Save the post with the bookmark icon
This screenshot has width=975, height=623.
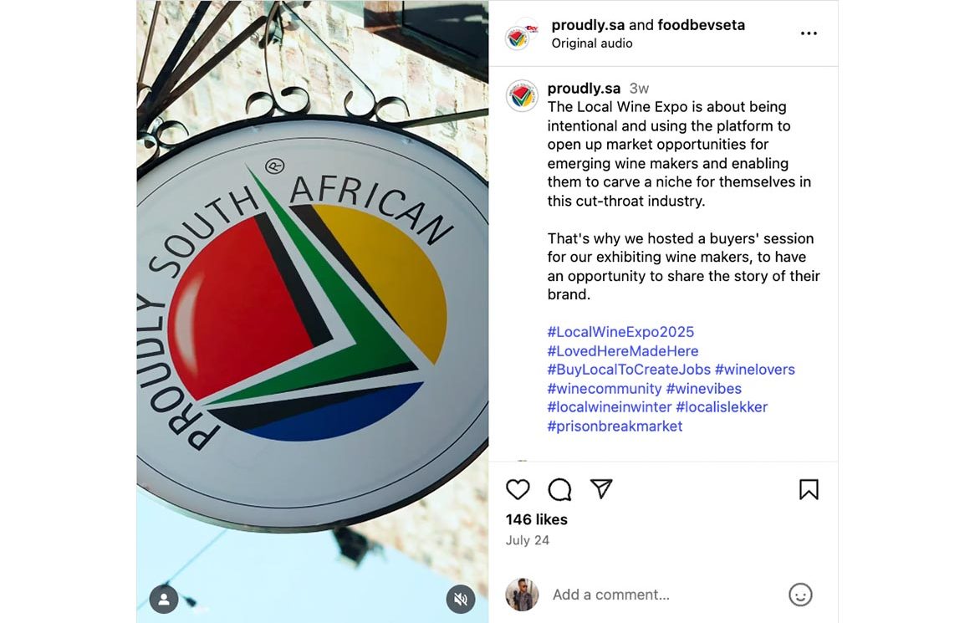(809, 489)
